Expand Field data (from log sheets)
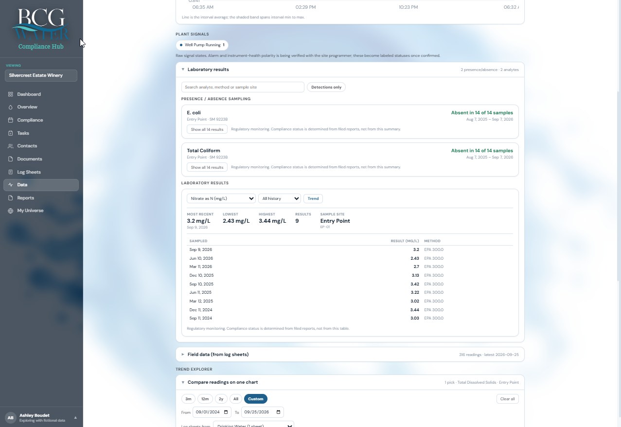Image resolution: width=621 pixels, height=427 pixels. tap(350, 355)
